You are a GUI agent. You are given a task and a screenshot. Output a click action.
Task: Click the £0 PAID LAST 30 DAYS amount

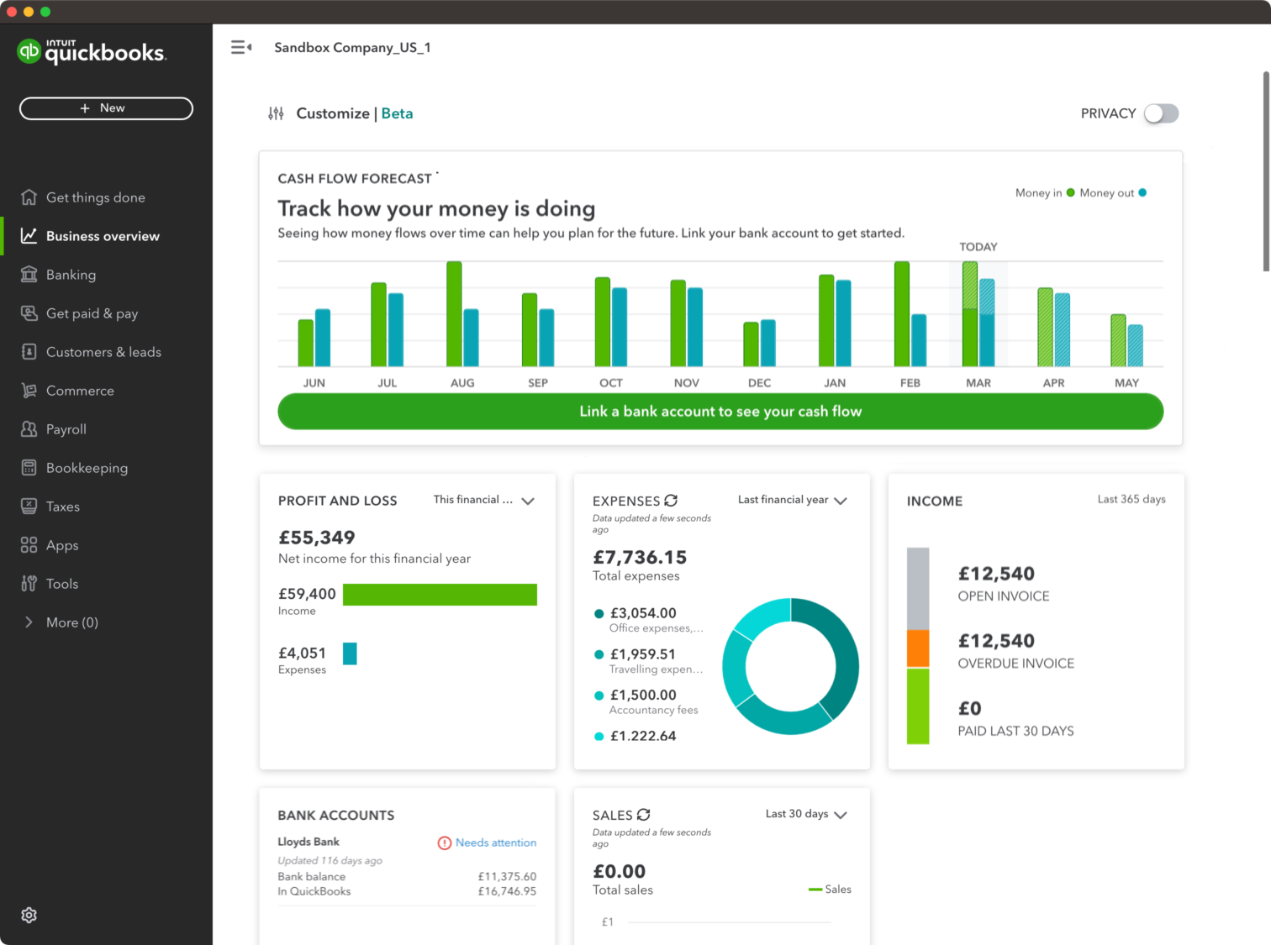[969, 709]
